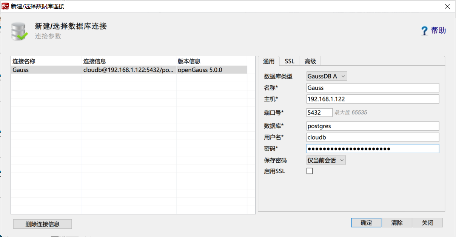Click the 端口号 port field
Image resolution: width=456 pixels, height=237 pixels.
tap(319, 112)
